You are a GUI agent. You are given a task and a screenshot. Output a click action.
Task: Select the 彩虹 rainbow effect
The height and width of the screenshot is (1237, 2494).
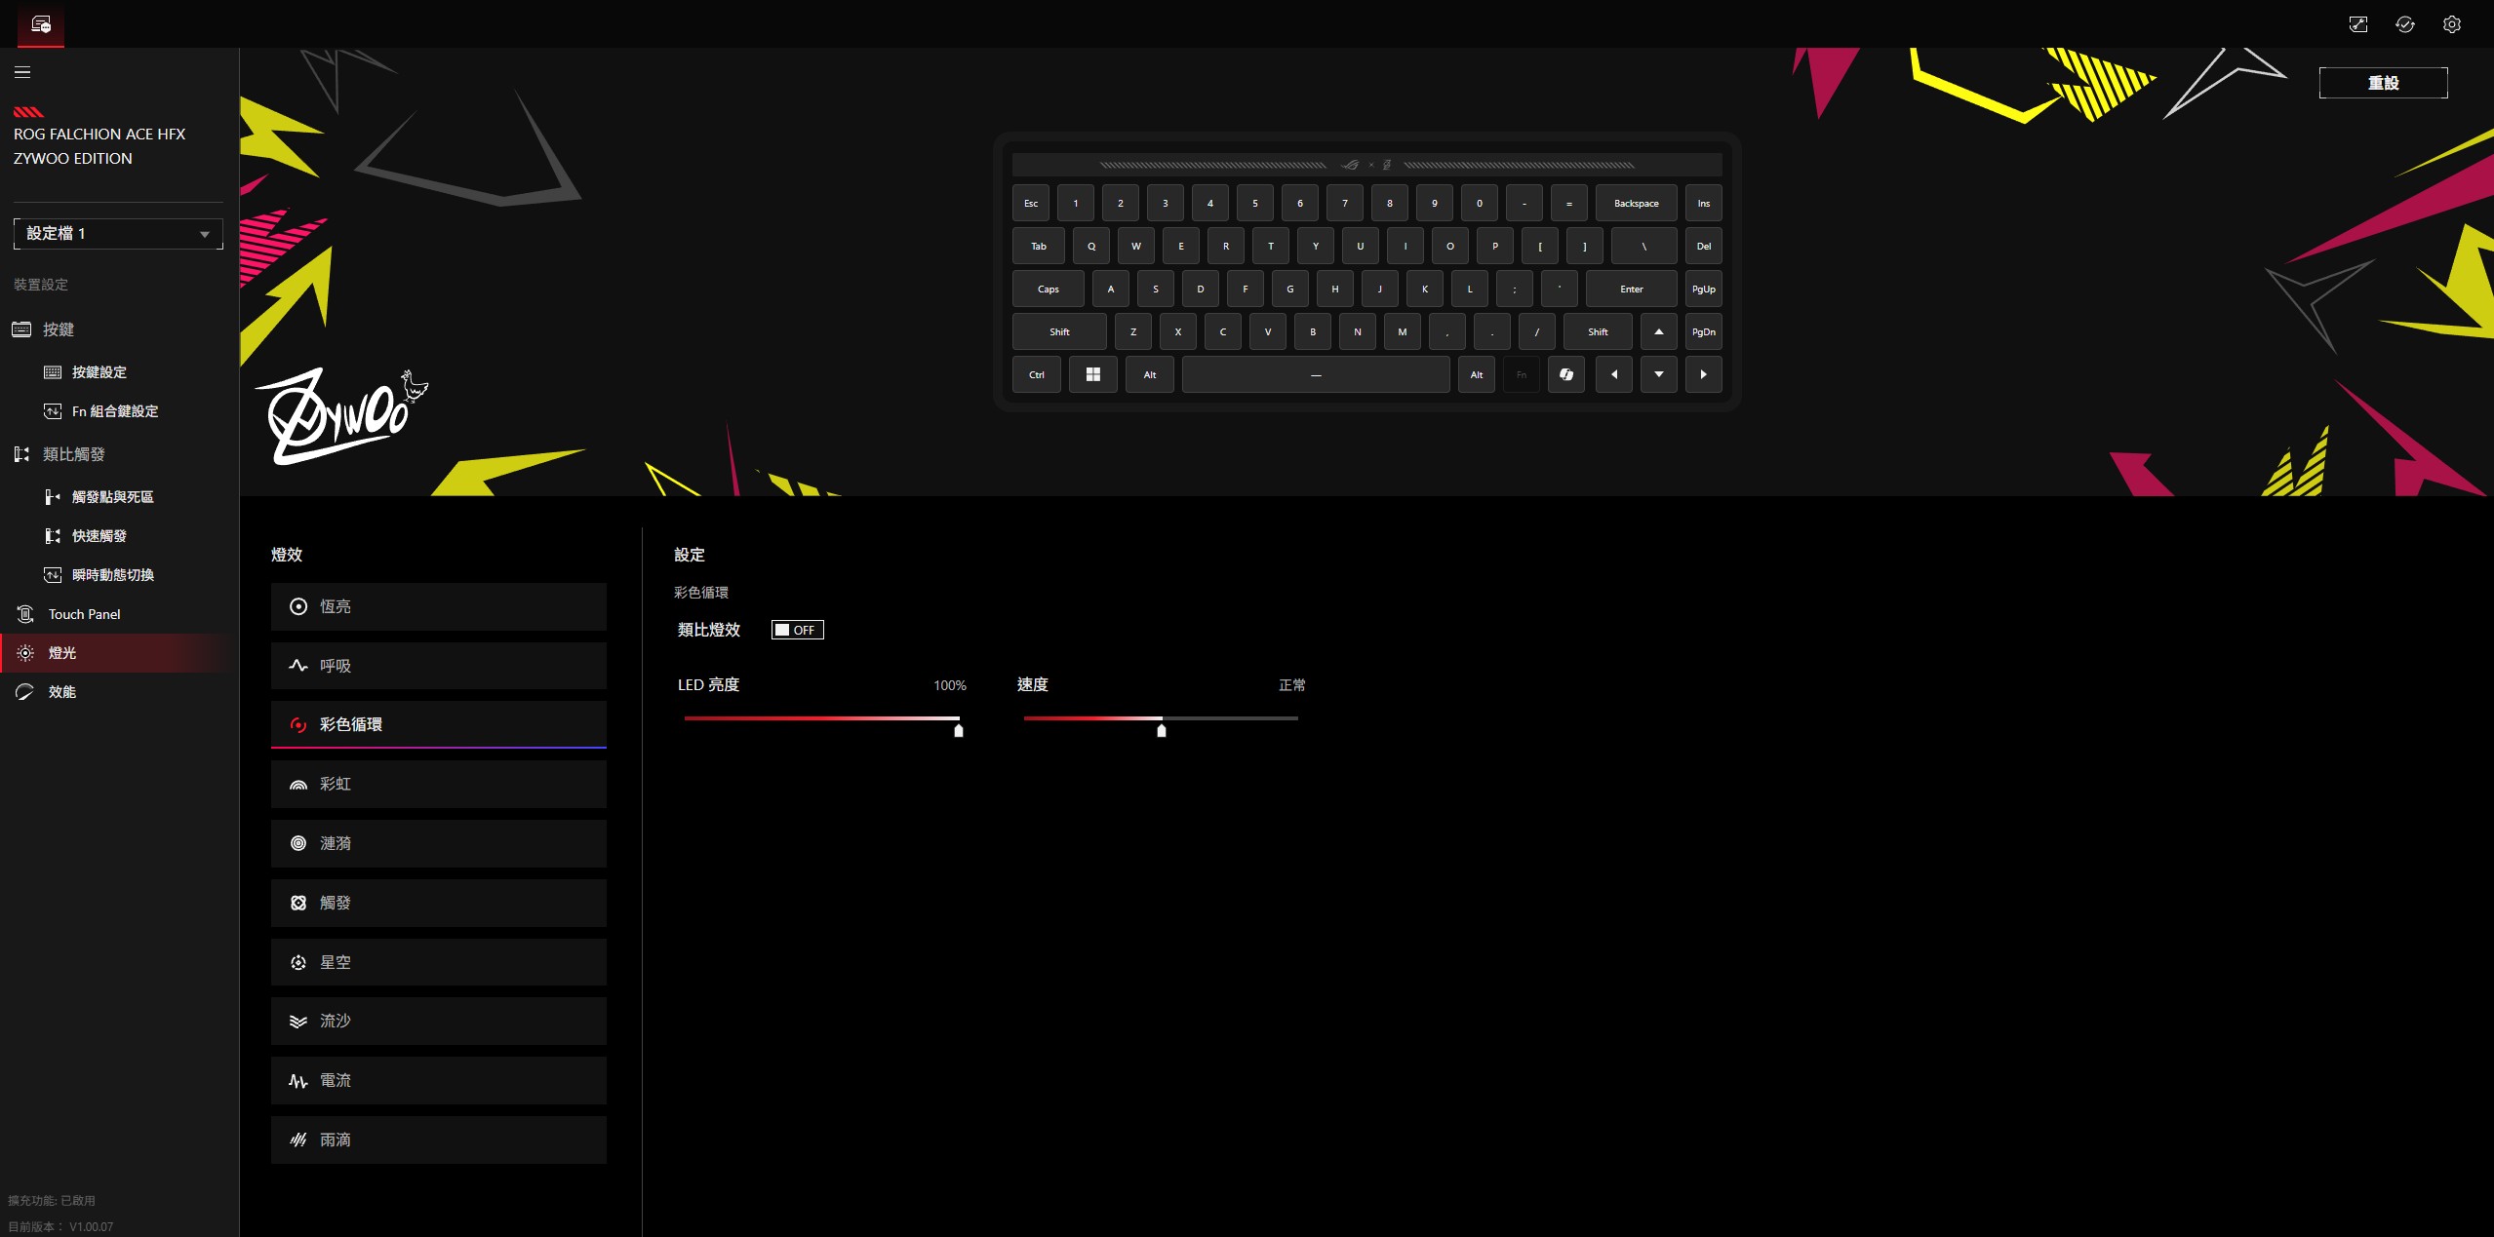pyautogui.click(x=438, y=785)
